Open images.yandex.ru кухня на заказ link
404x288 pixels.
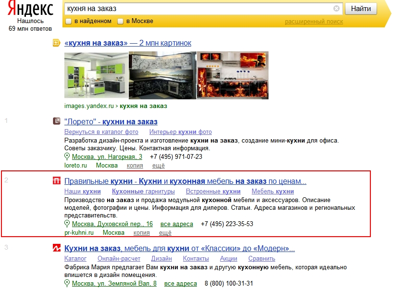116,106
